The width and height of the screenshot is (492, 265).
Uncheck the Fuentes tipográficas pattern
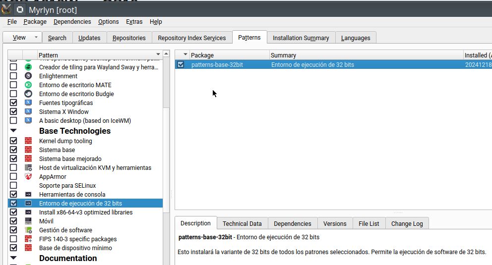tap(13, 103)
